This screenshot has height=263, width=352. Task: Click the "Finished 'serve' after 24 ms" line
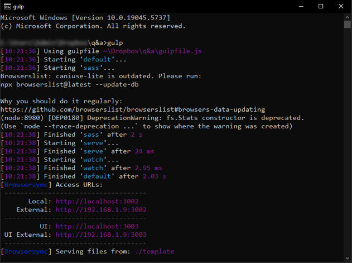(x=77, y=151)
